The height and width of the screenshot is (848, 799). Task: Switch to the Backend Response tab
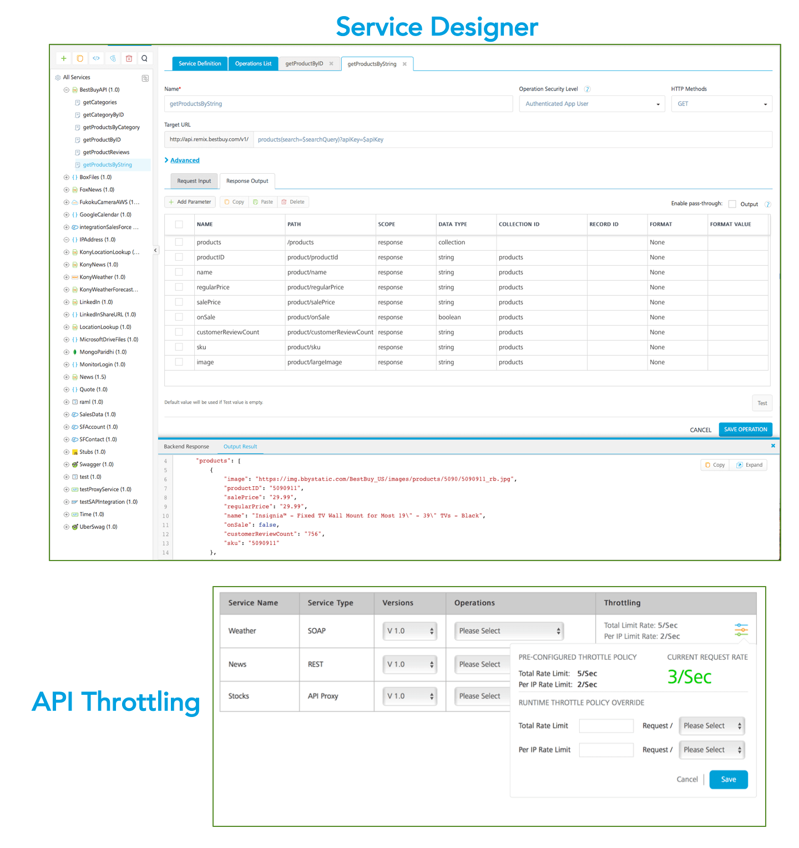click(186, 447)
